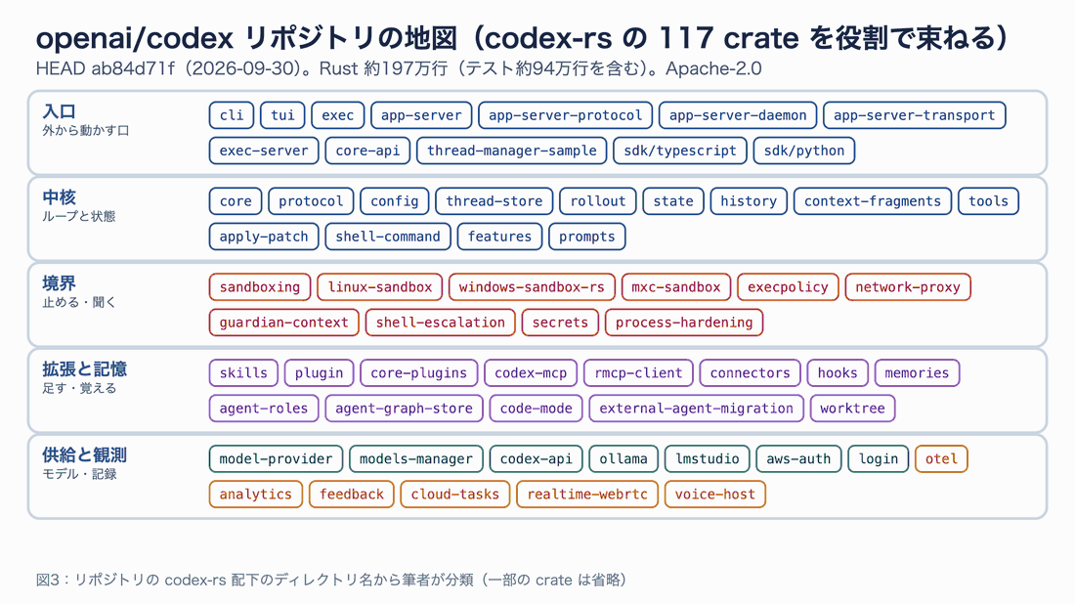This screenshot has width=1075, height=604.
Task: Click the 'tui' crate label
Action: [282, 115]
